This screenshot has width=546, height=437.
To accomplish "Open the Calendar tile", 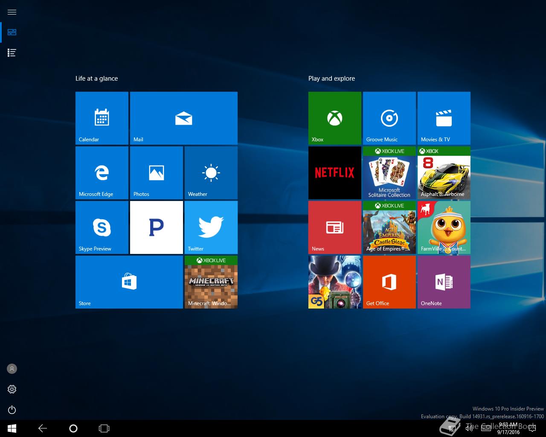I will 102,118.
